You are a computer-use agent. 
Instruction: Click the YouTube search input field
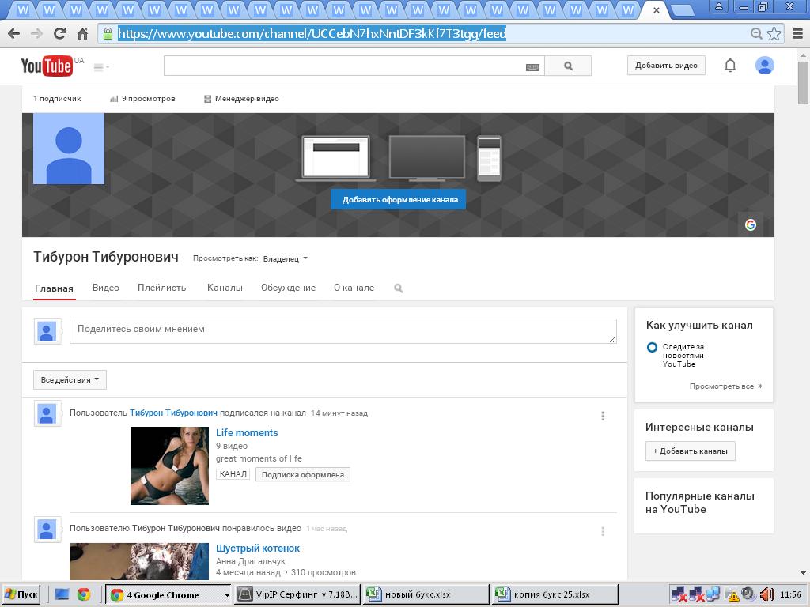(x=354, y=66)
